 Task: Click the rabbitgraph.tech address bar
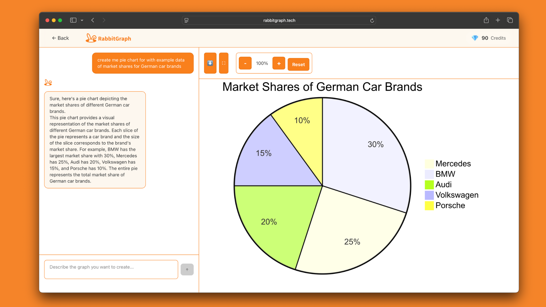click(279, 20)
